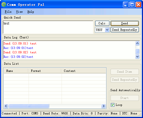
Task: Toggle the Loop checkbox
Action: click(112, 105)
